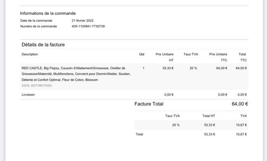Click the 'Description' column header
Viewport: 267px width, 161px height.
click(x=30, y=54)
